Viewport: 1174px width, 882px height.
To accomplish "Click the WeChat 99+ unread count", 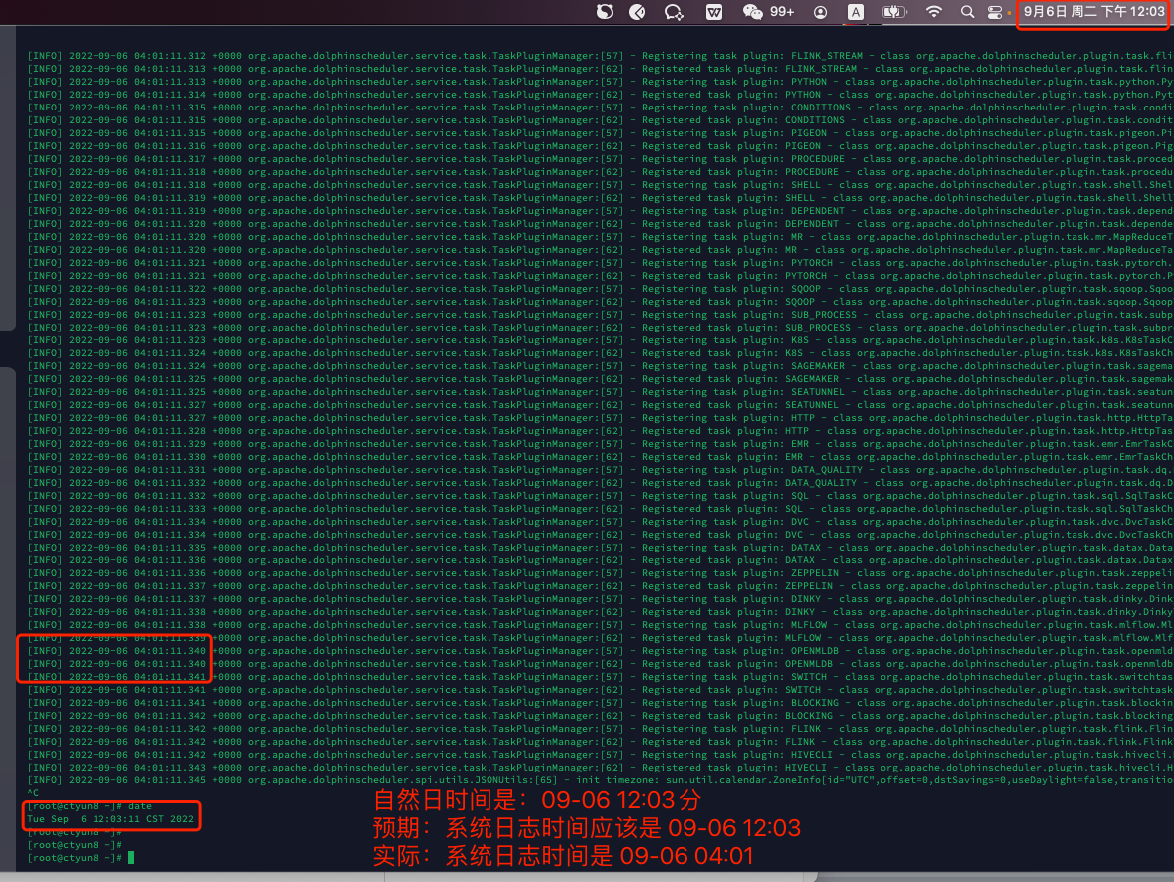I will click(x=782, y=12).
